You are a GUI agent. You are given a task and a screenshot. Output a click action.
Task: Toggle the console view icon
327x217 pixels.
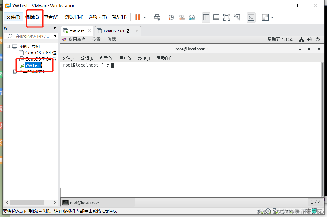tap(251, 17)
